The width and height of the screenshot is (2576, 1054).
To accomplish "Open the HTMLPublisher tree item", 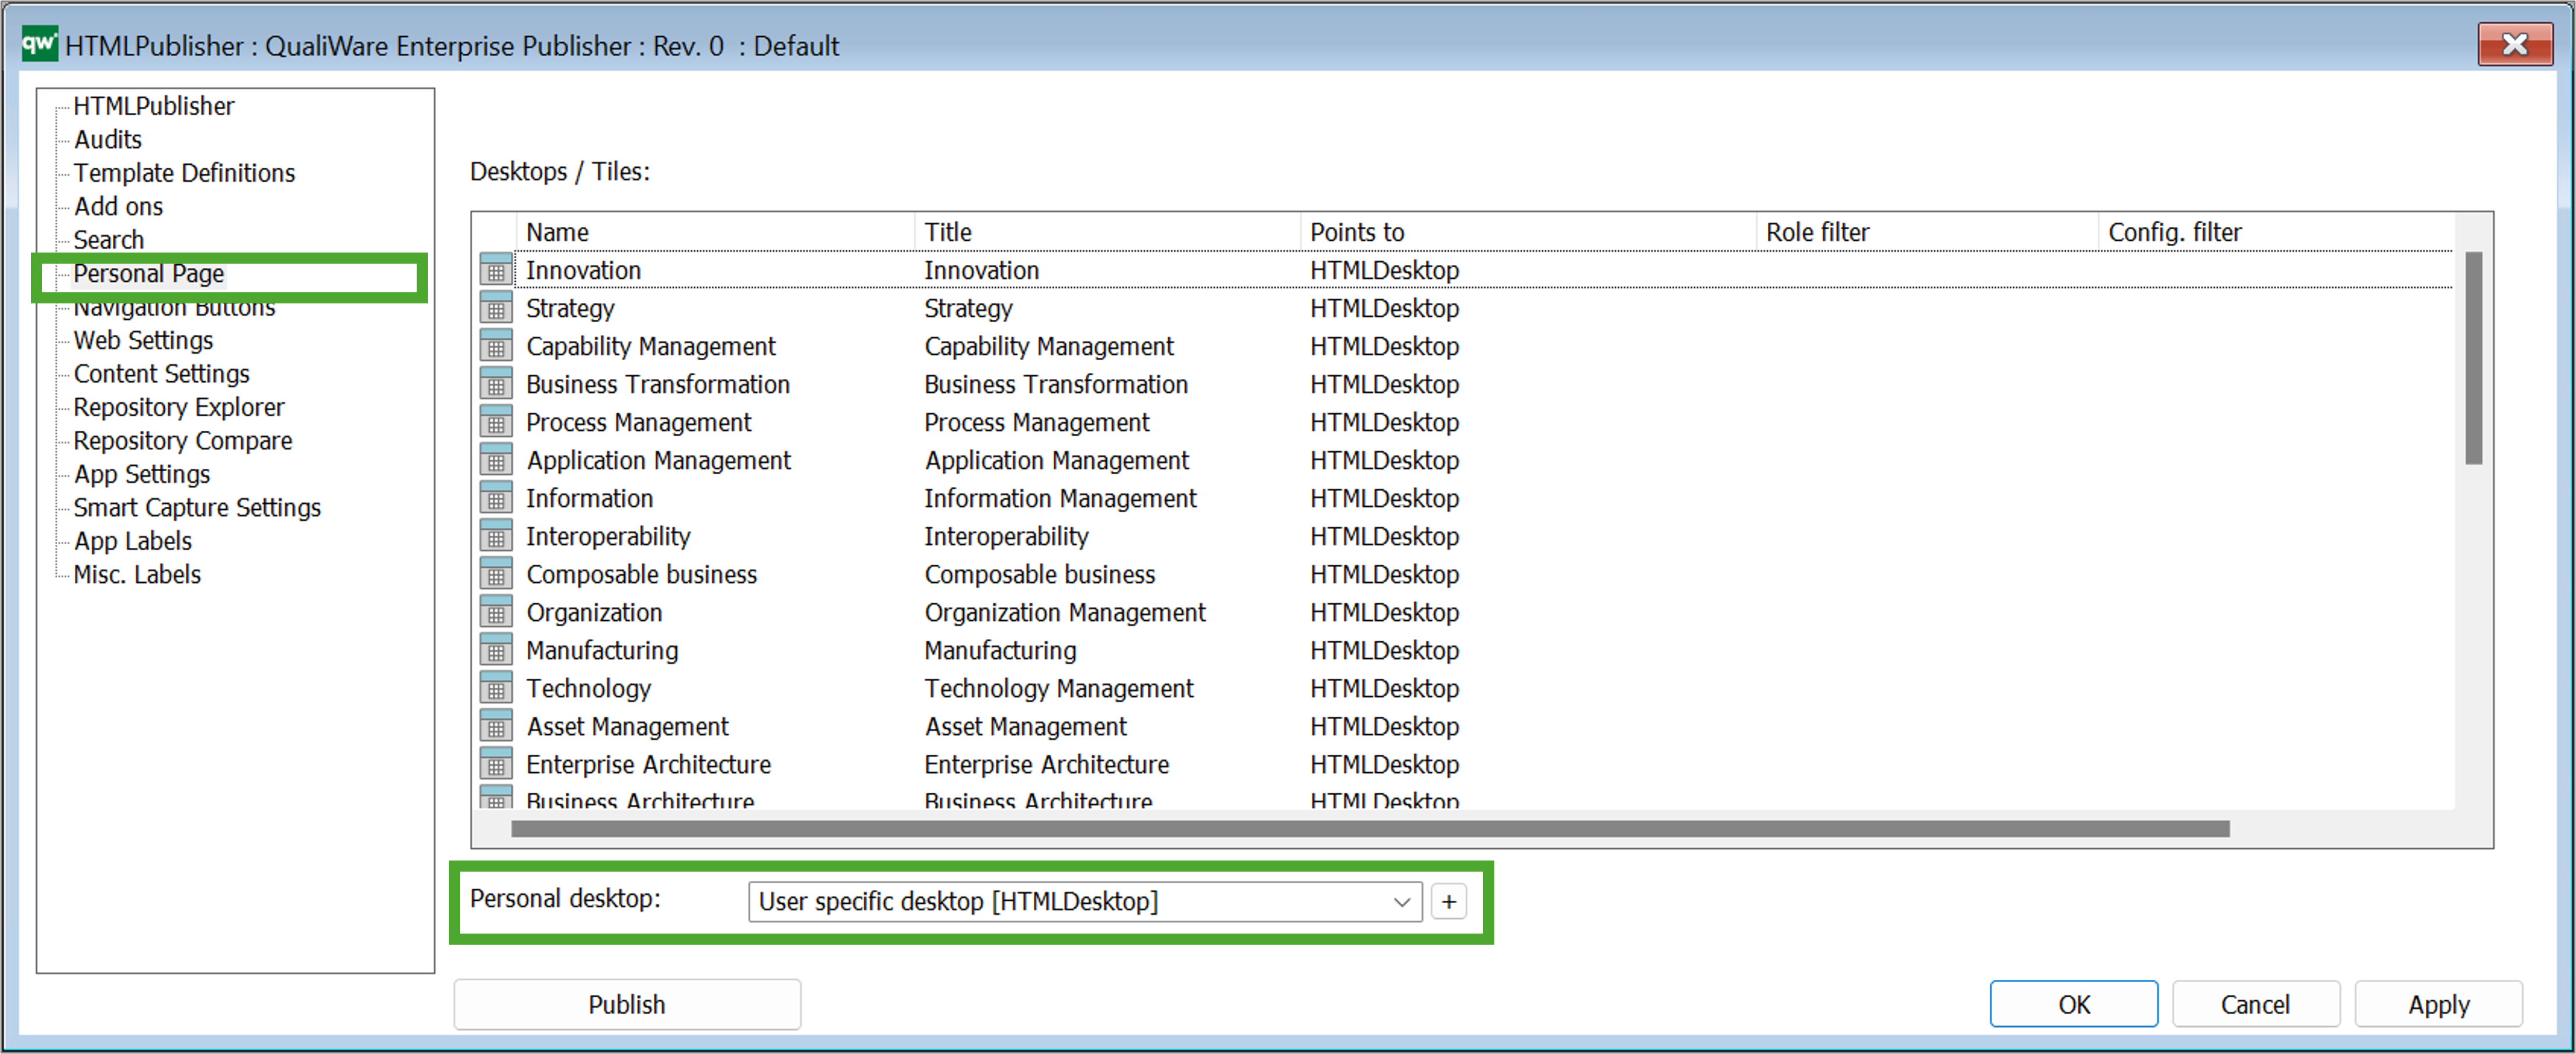I will 153,106.
